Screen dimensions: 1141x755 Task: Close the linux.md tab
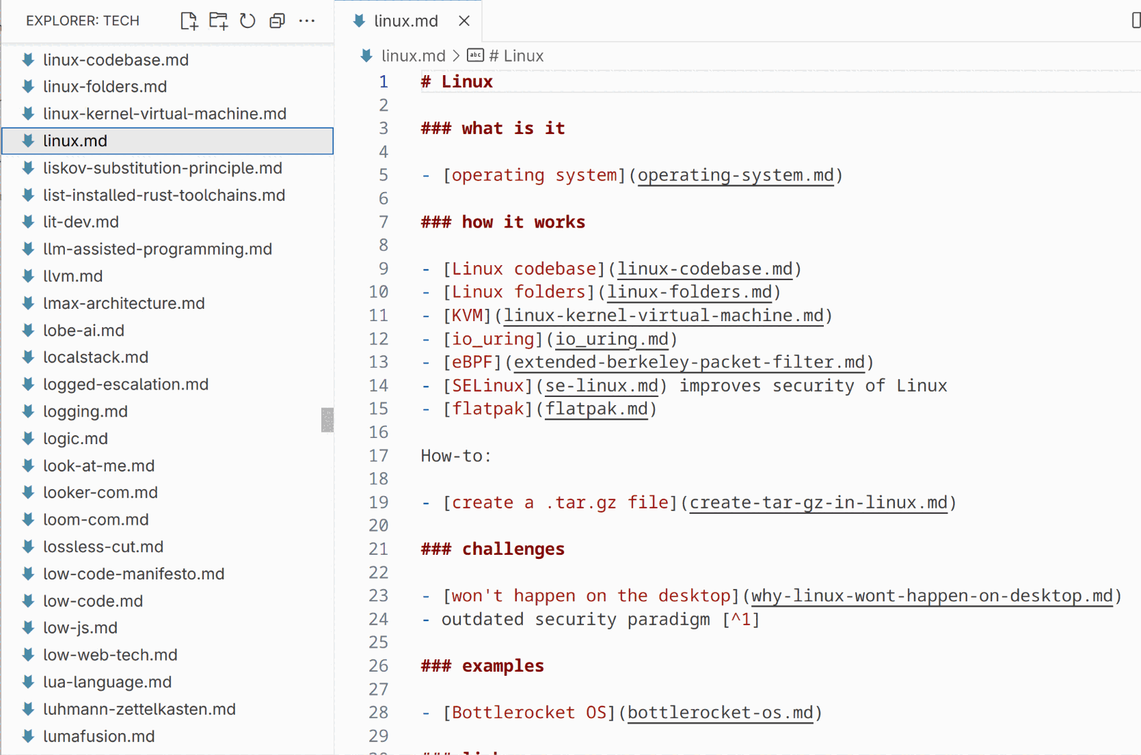click(x=464, y=20)
